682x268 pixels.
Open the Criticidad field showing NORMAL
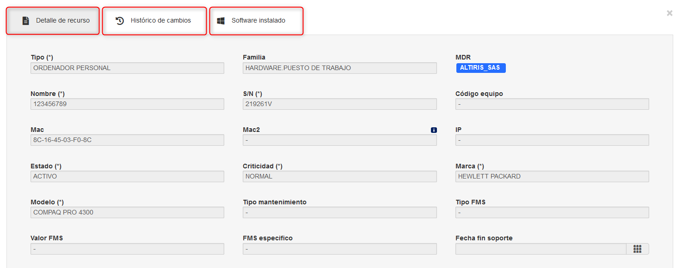click(x=340, y=177)
